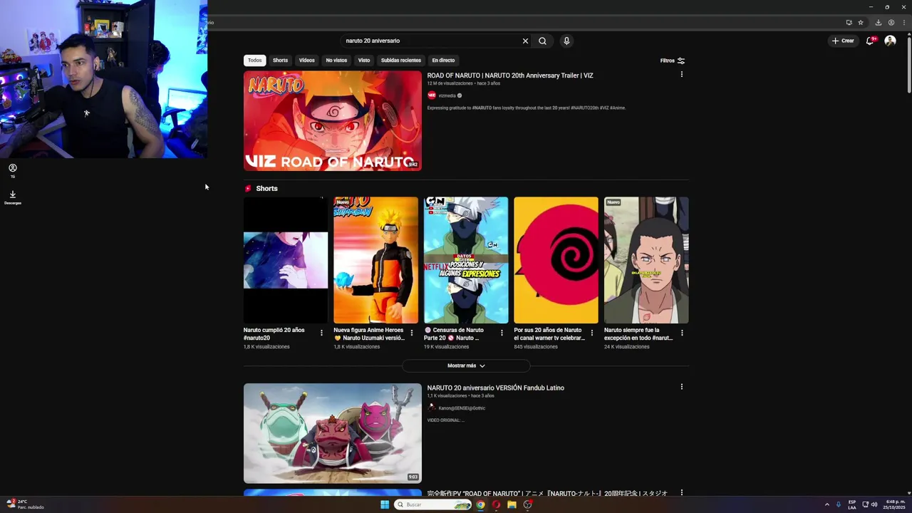Open the notifications bell
The image size is (912, 513).
click(x=869, y=41)
